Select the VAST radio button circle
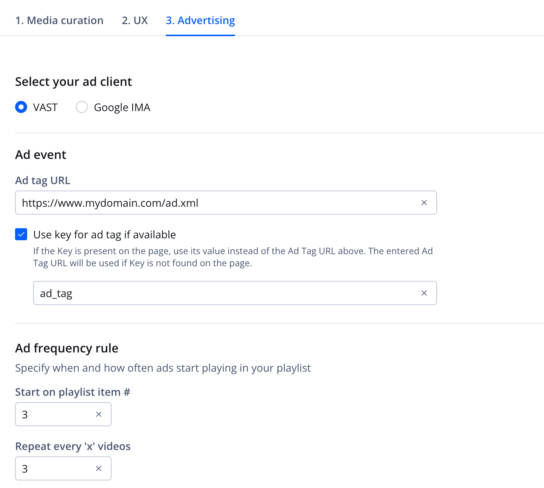The image size is (544, 488). point(21,107)
